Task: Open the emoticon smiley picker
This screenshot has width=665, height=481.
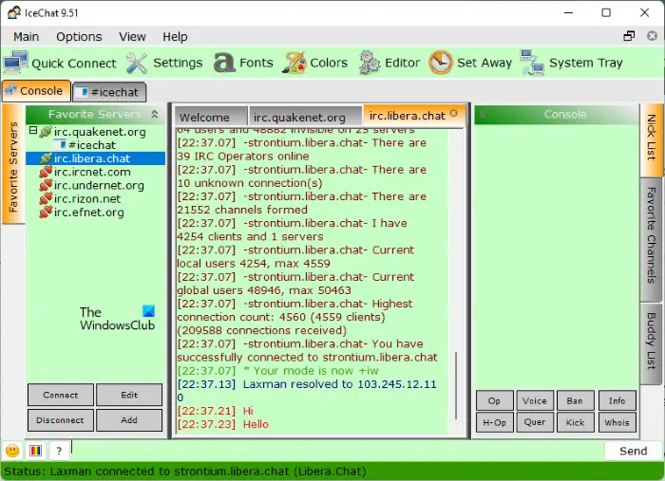Action: [x=12, y=451]
